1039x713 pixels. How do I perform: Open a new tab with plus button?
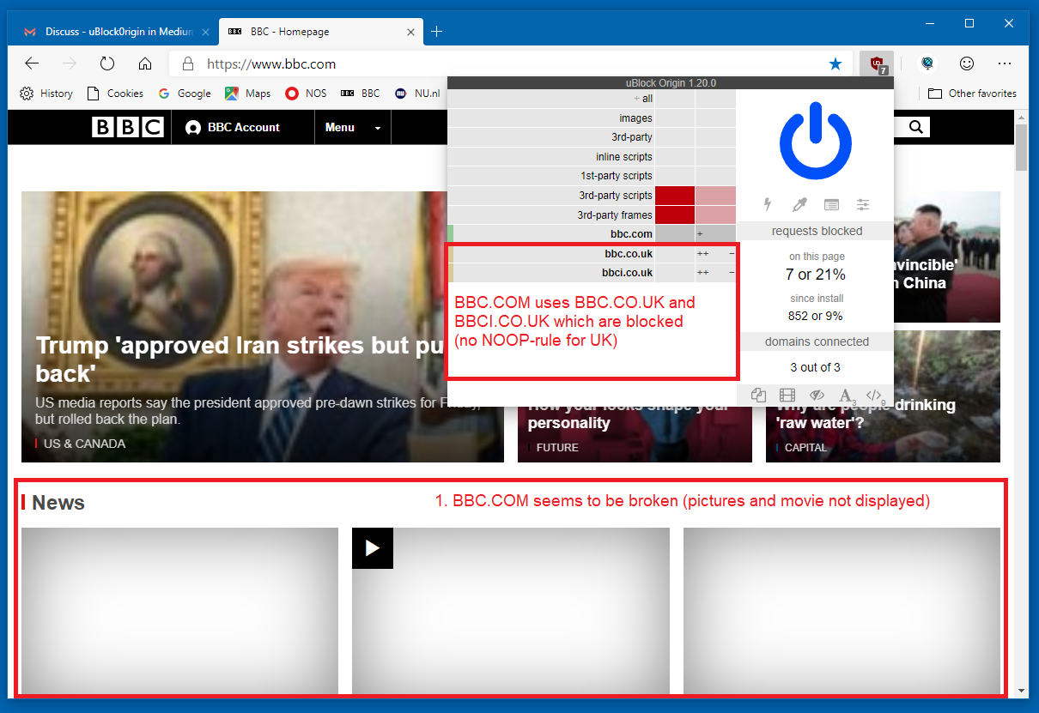pyautogui.click(x=436, y=32)
